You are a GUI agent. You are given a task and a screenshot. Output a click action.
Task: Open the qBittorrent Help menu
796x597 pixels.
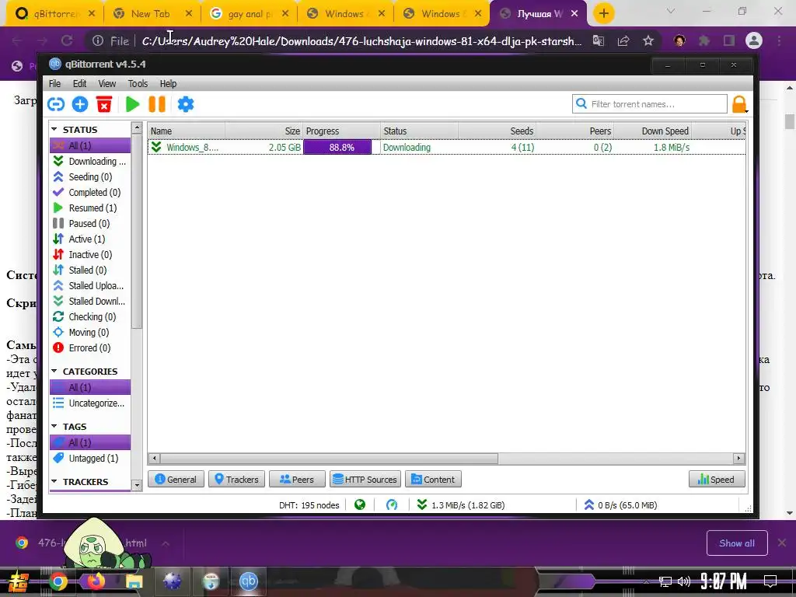(168, 84)
